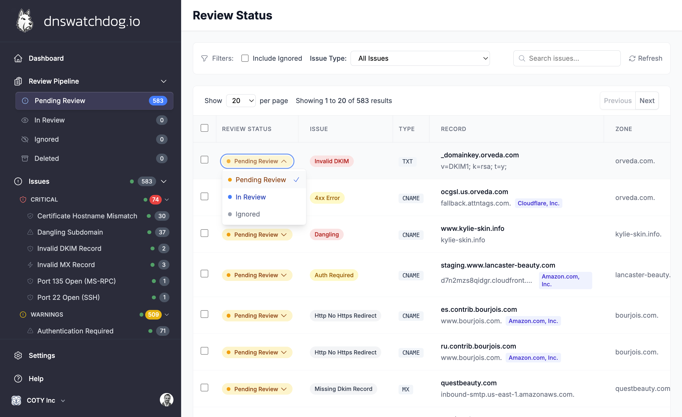This screenshot has width=682, height=417.
Task: Click the Deleted archive icon
Action: 25,158
